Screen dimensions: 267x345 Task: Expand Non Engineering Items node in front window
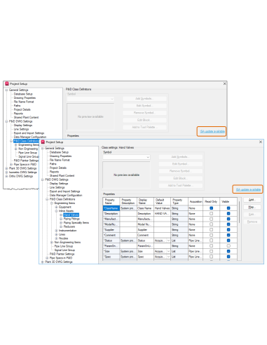tap(52, 242)
